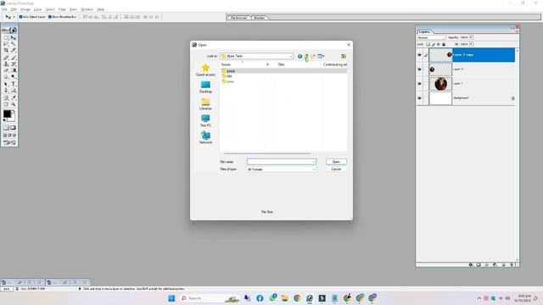
Task: Select the Magic Wand tool
Action: [x=14, y=44]
